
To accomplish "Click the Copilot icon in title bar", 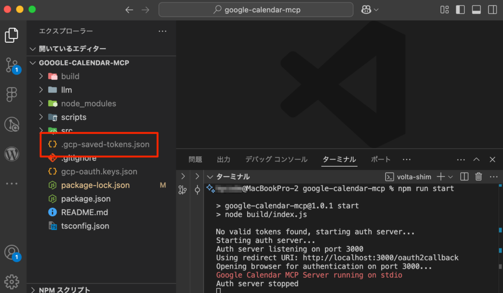I will pyautogui.click(x=366, y=9).
